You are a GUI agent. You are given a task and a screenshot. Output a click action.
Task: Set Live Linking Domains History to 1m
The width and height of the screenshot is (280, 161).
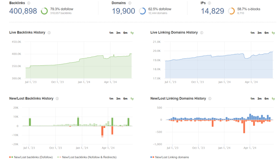252,33
